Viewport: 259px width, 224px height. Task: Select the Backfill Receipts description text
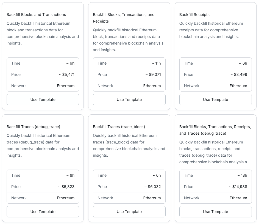click(211, 30)
